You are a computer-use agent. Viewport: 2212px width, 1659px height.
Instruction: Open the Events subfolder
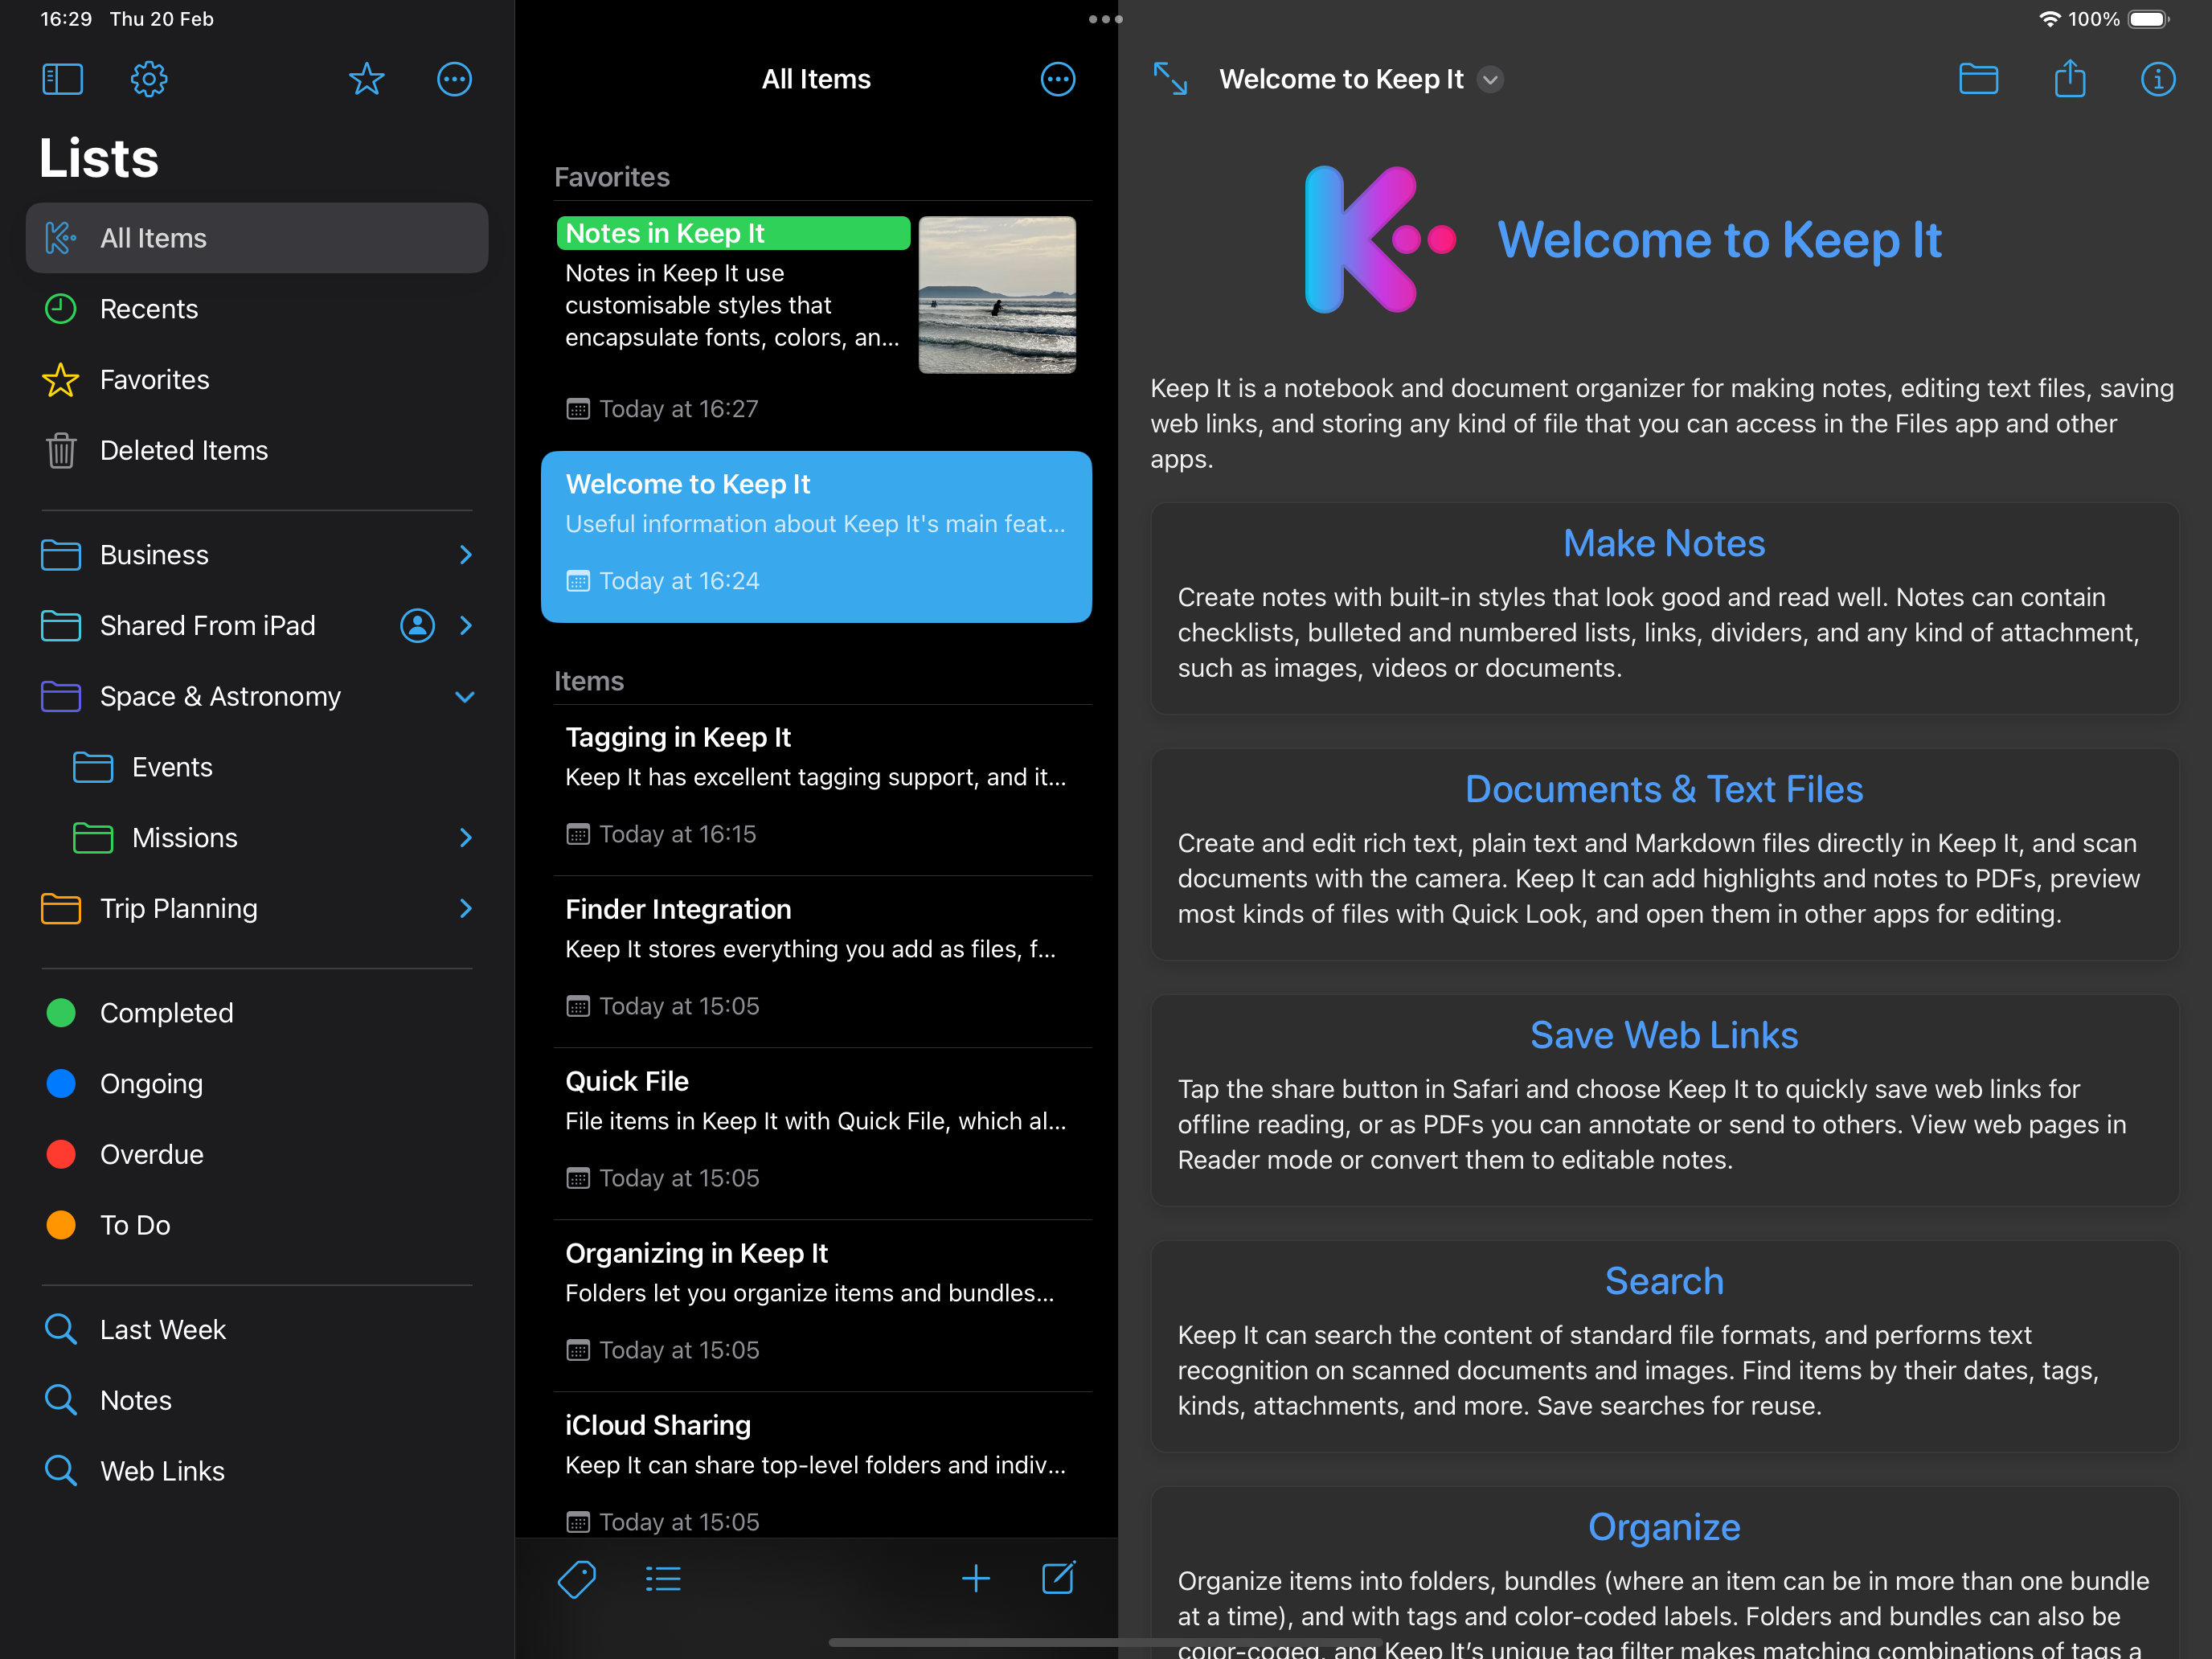point(257,767)
